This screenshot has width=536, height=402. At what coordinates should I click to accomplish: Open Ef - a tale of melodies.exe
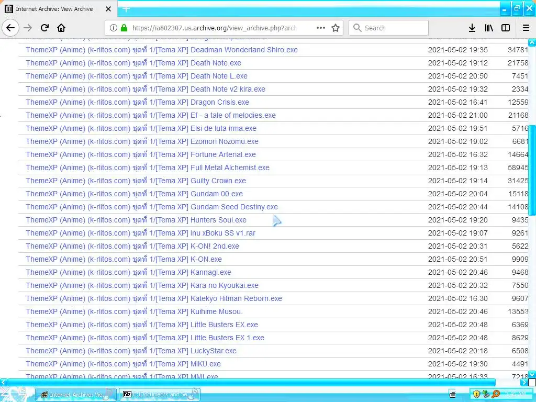(151, 115)
